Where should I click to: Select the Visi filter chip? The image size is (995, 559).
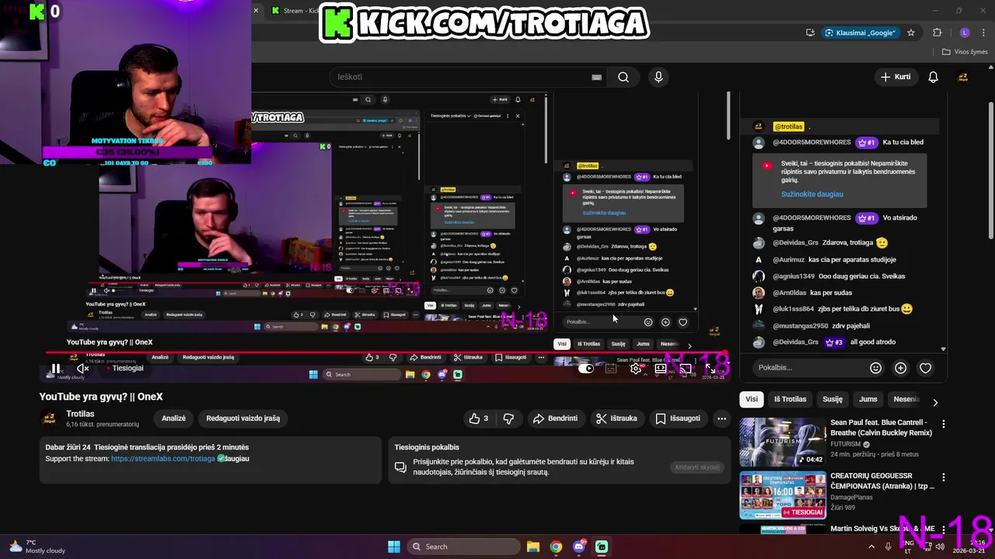(x=752, y=399)
